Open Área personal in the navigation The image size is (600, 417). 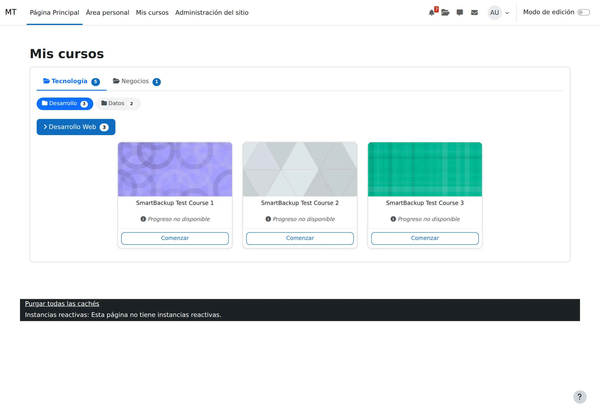click(x=107, y=13)
